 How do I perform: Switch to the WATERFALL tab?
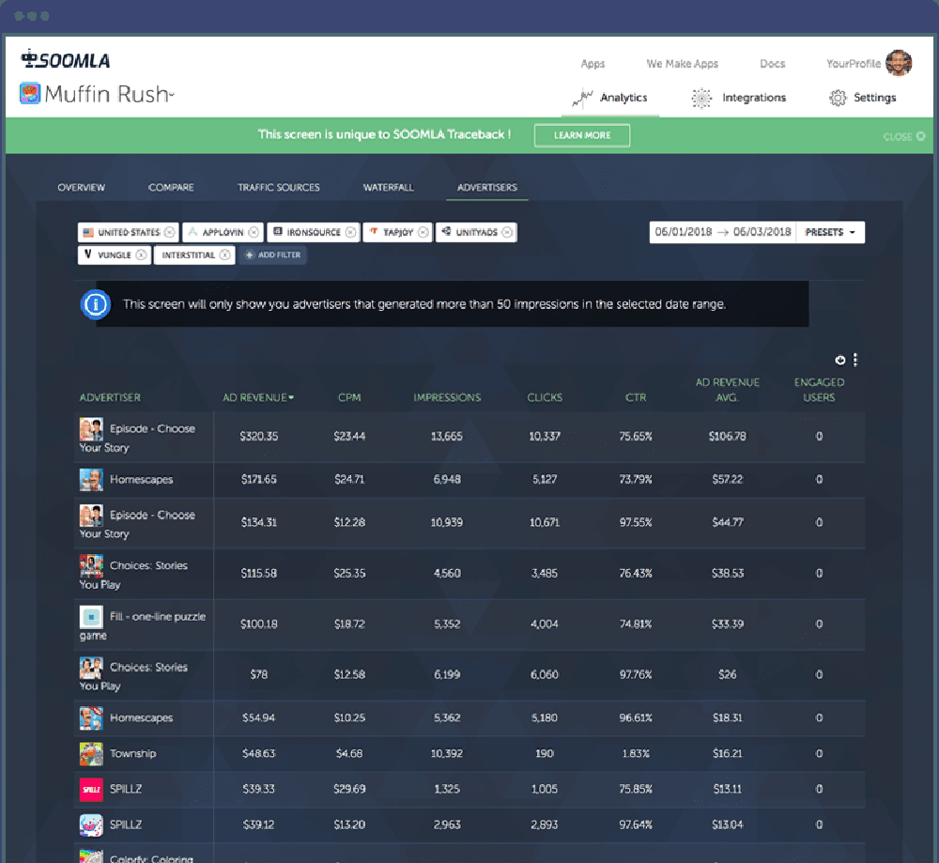(388, 187)
